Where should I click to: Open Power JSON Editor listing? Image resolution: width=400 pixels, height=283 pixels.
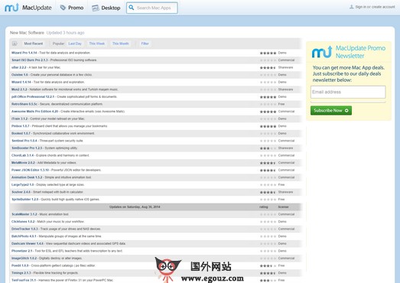30,170
